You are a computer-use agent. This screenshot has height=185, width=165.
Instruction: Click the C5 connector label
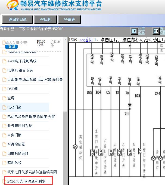coord(108,92)
